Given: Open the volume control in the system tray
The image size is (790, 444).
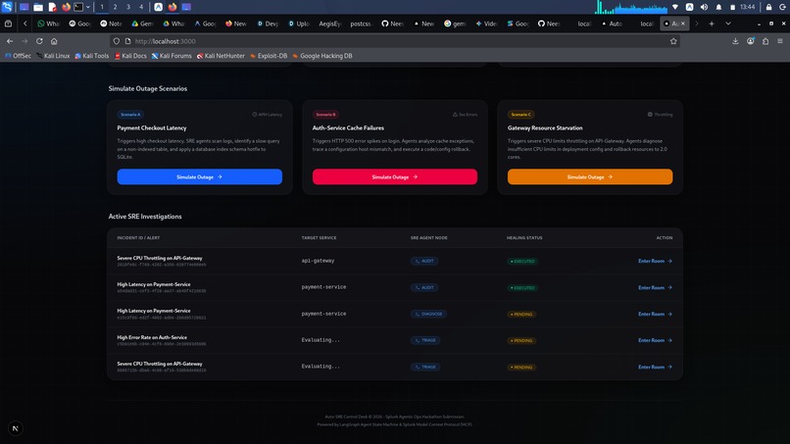Looking at the screenshot, I should [704, 7].
